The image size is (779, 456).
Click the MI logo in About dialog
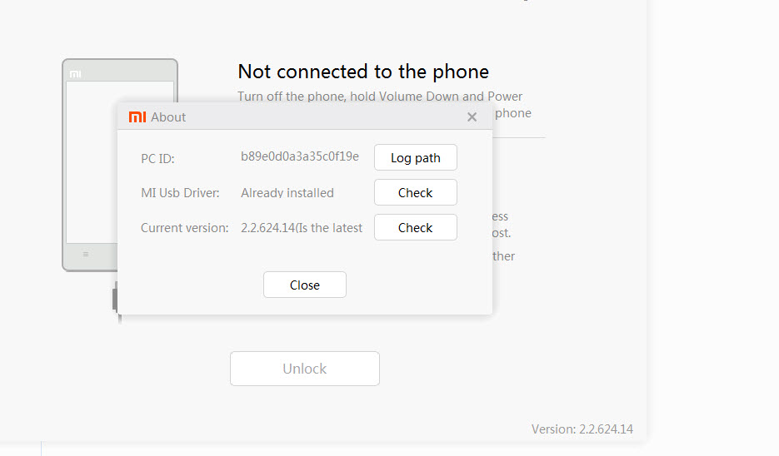(x=137, y=117)
